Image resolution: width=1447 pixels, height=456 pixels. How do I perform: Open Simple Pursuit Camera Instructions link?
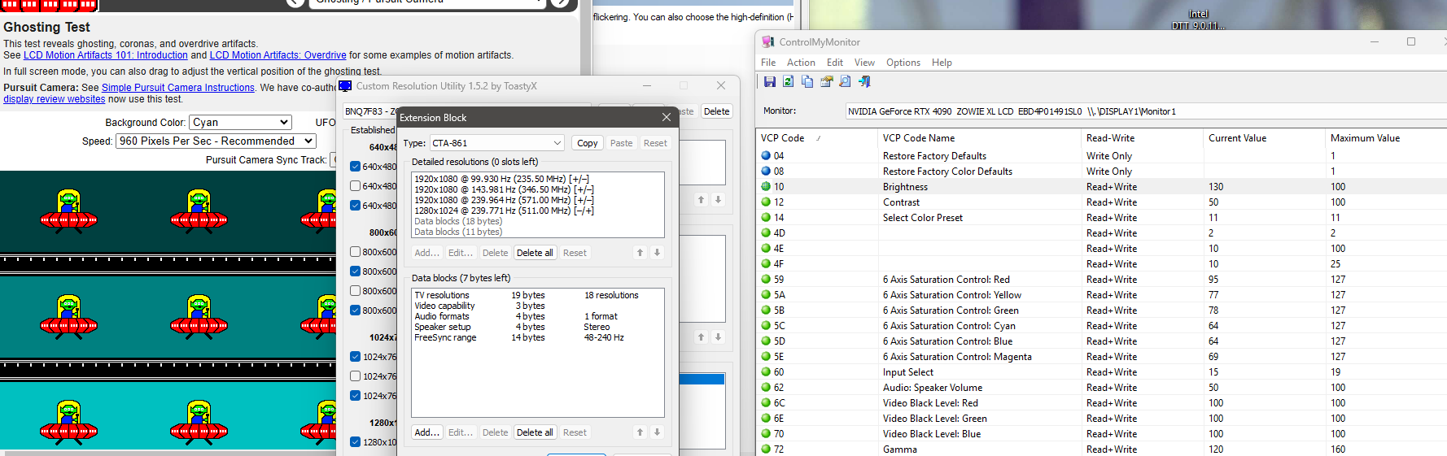click(x=178, y=88)
